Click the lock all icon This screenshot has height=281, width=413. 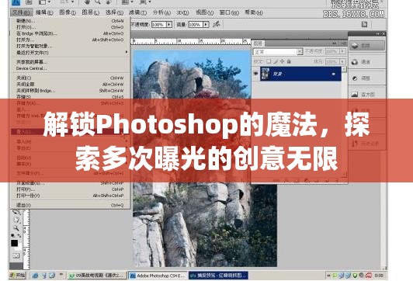pos(289,61)
